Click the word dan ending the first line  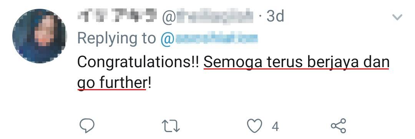pyautogui.click(x=376, y=62)
